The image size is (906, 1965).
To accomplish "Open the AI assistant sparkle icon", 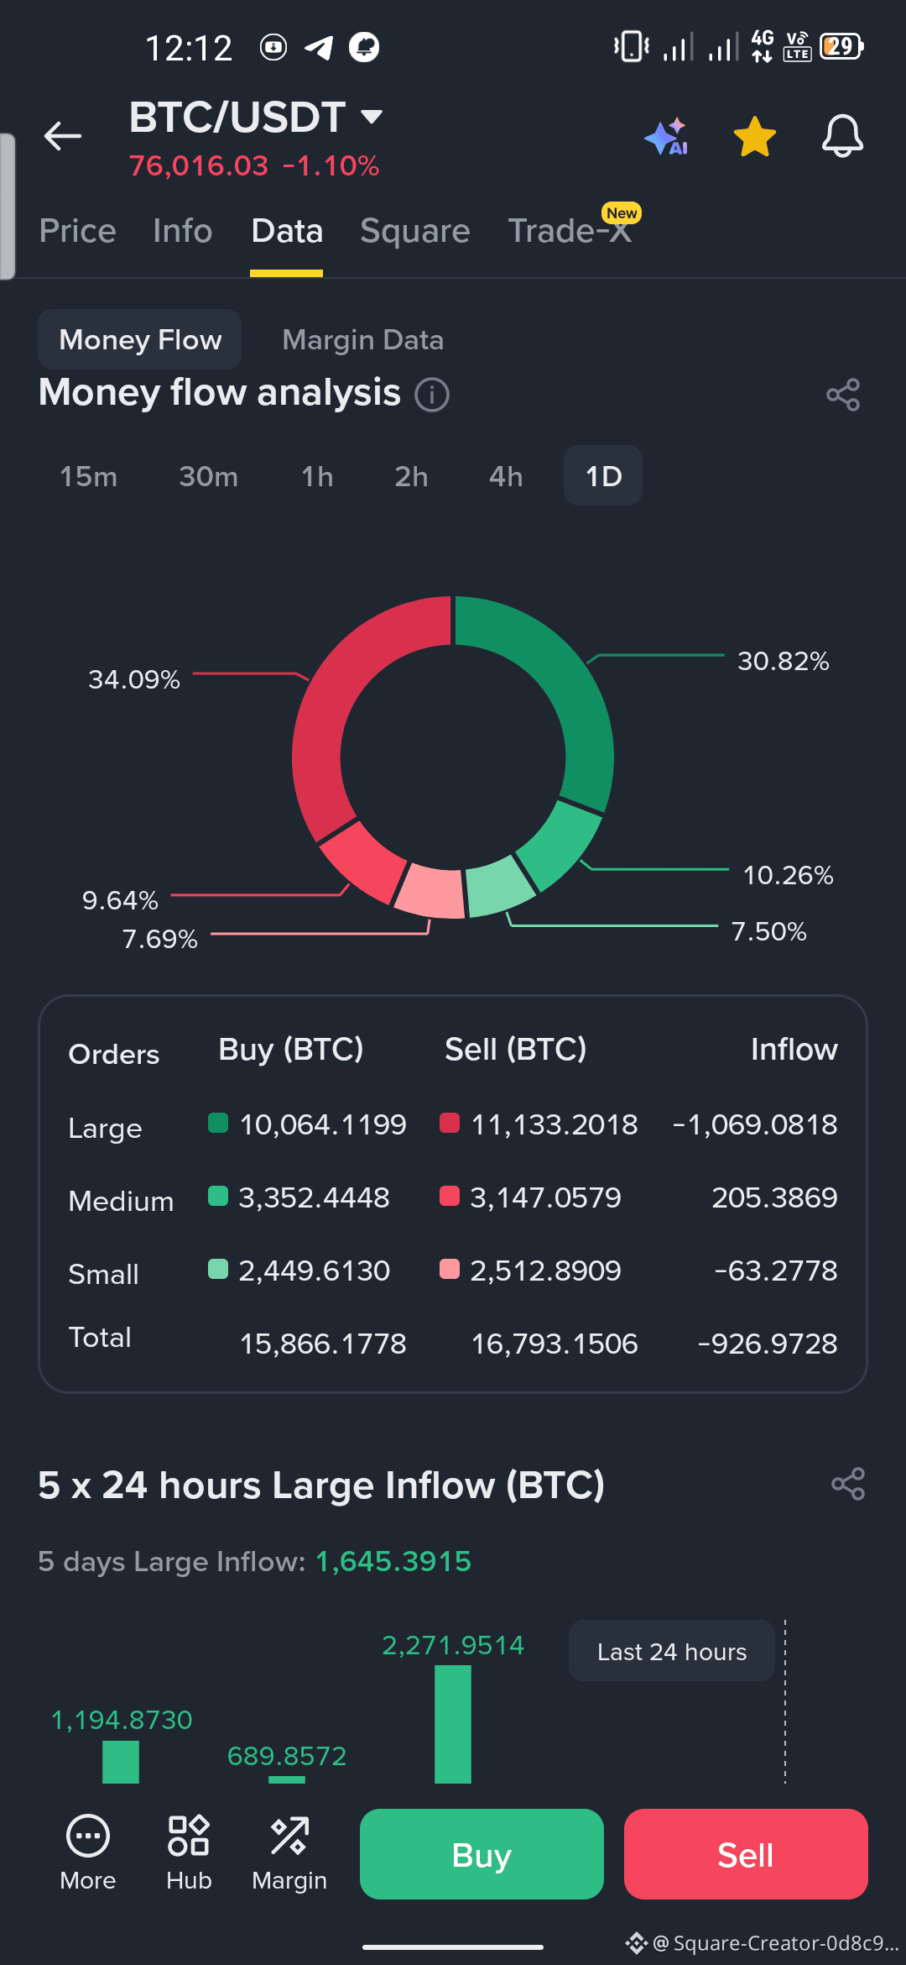I will 668,137.
